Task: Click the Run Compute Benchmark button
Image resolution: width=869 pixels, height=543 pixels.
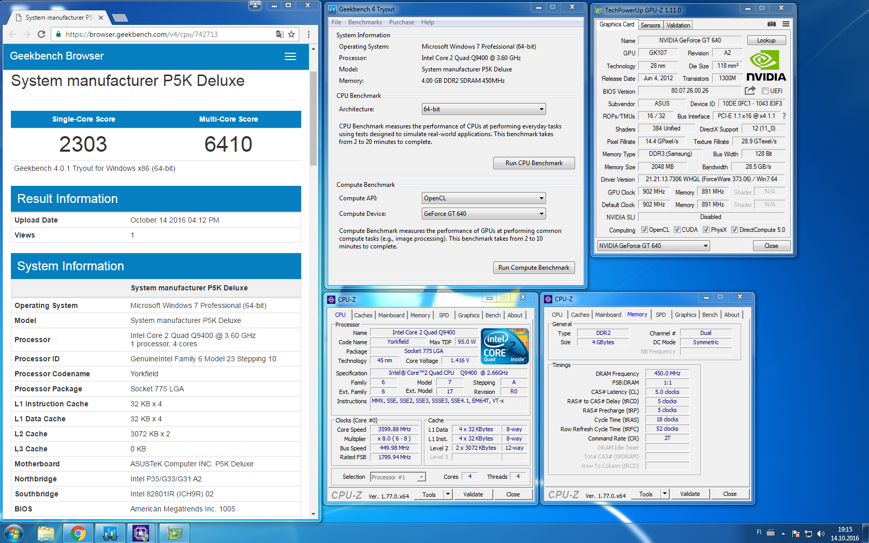Action: [x=534, y=268]
